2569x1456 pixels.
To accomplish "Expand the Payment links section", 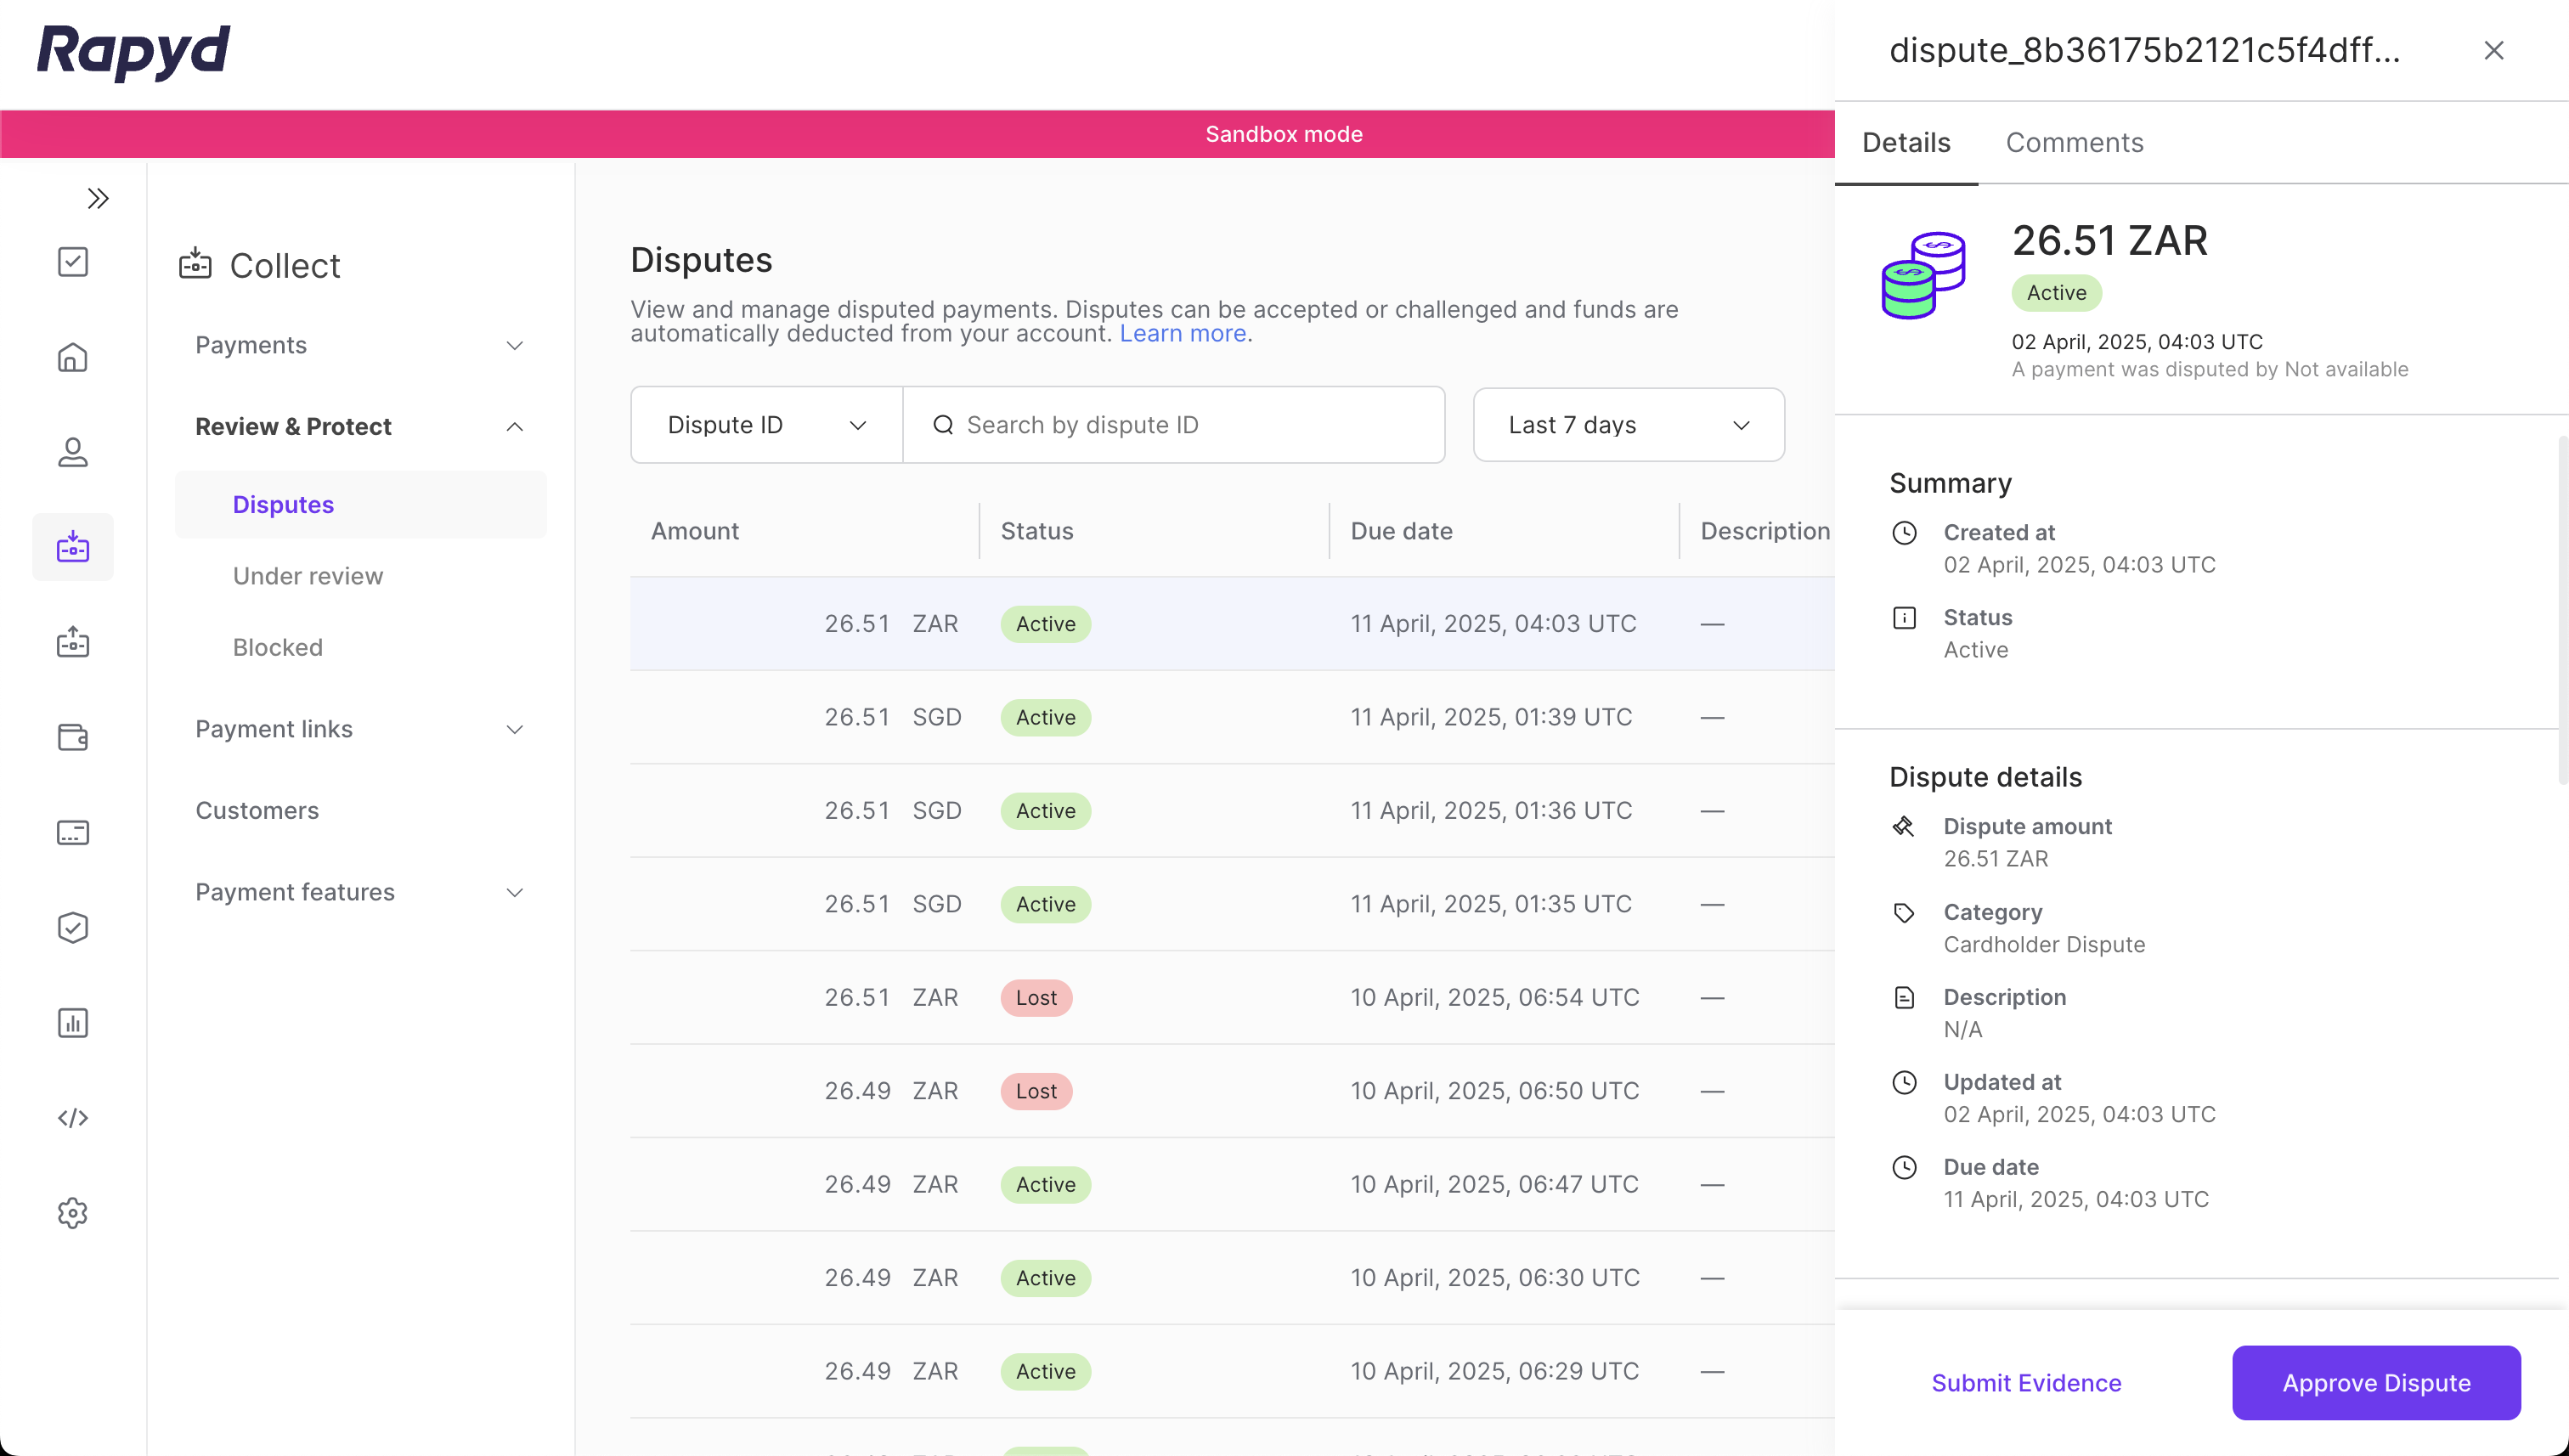I will (x=514, y=729).
